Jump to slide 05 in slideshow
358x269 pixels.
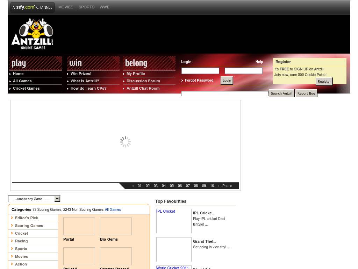pos(172,186)
